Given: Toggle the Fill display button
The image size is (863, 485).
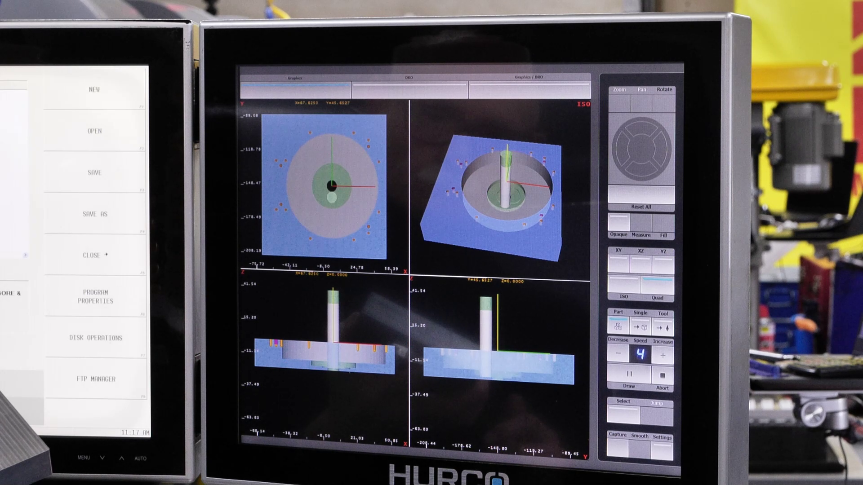Looking at the screenshot, I should point(663,223).
